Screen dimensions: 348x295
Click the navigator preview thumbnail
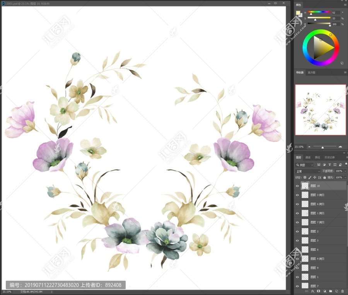tap(321, 110)
